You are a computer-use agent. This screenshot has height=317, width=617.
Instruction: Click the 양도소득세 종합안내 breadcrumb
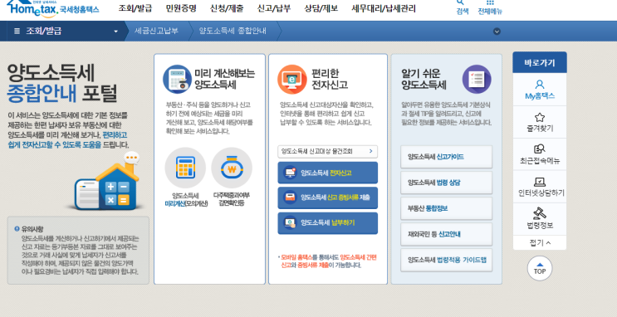coord(233,31)
